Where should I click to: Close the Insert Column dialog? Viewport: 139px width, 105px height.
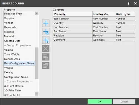(135, 4)
